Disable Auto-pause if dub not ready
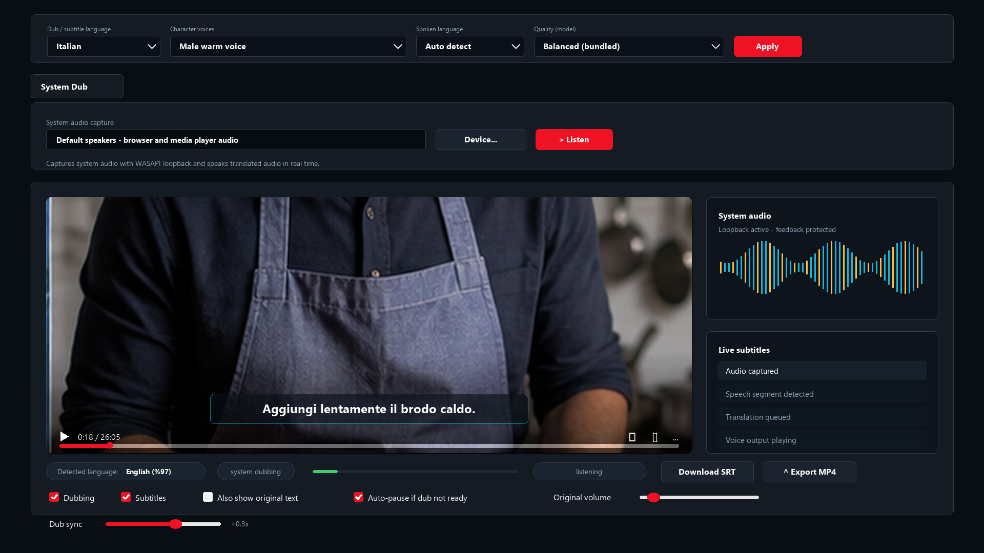 [x=358, y=497]
